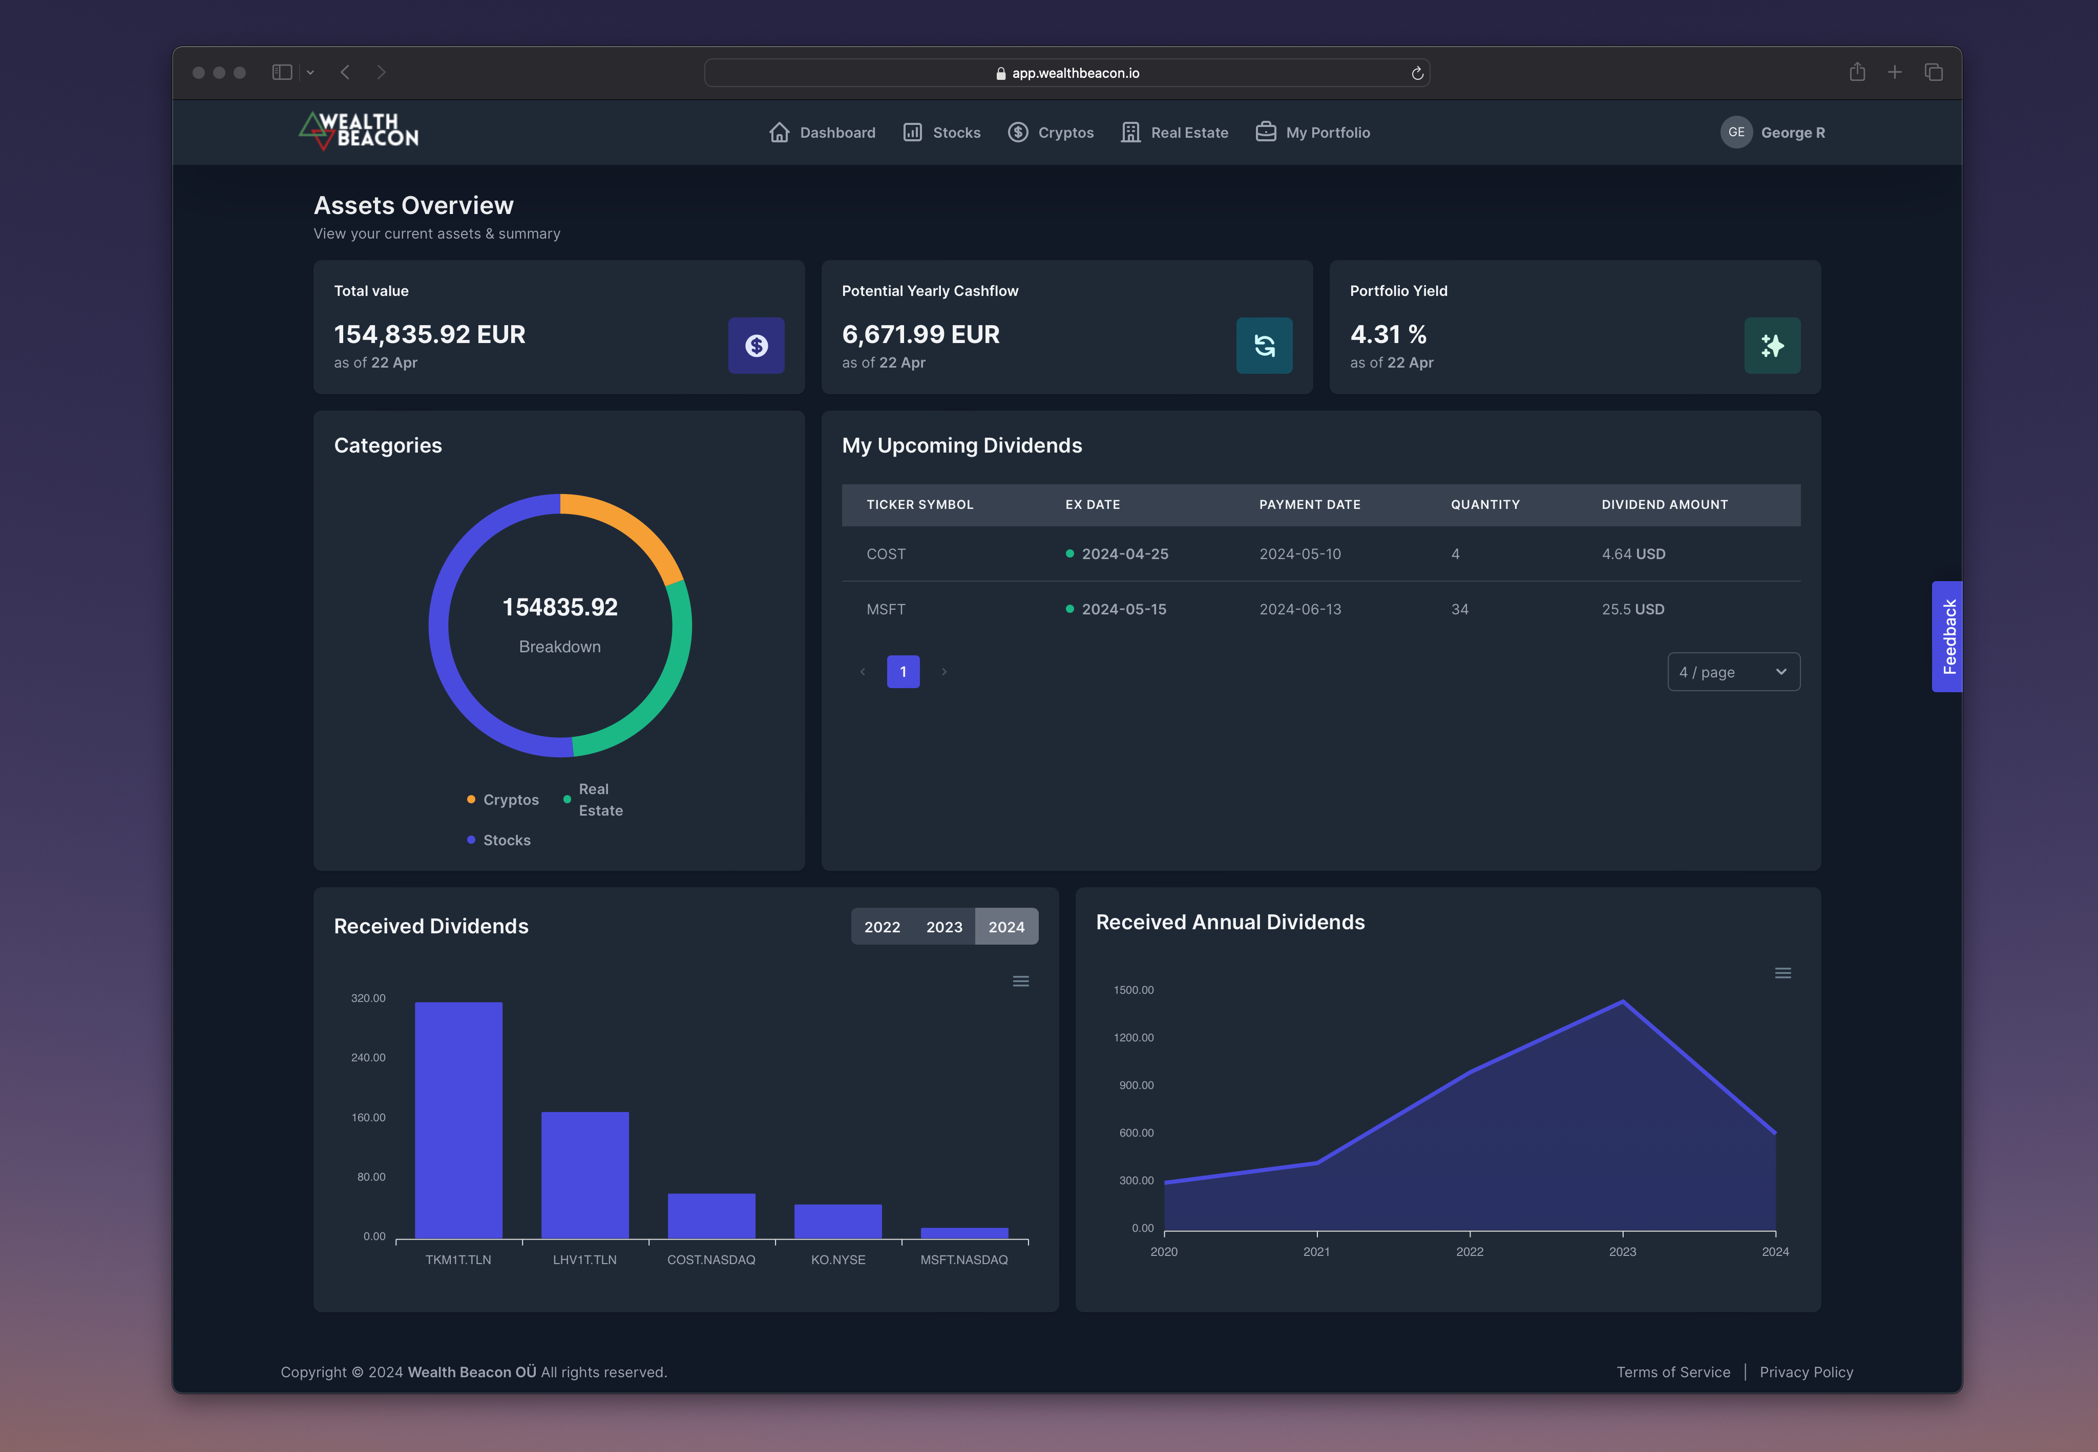The height and width of the screenshot is (1452, 2098).
Task: Click the My Portfolio briefcase icon
Action: click(1265, 133)
